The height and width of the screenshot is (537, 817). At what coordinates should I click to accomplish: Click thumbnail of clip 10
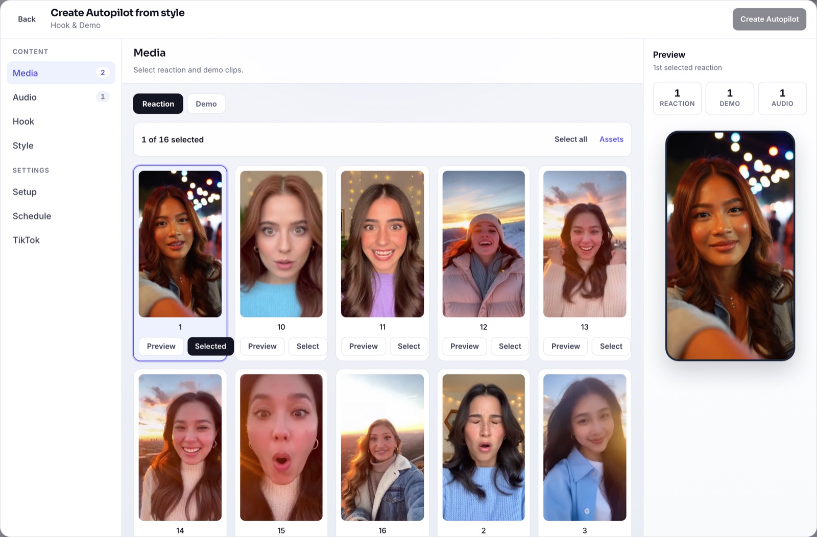pyautogui.click(x=281, y=244)
